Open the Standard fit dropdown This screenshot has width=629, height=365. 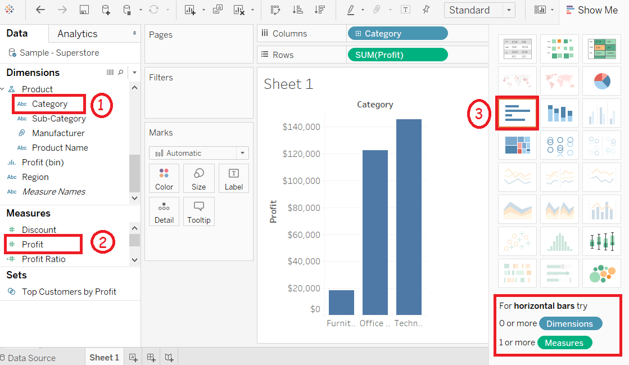pos(480,10)
